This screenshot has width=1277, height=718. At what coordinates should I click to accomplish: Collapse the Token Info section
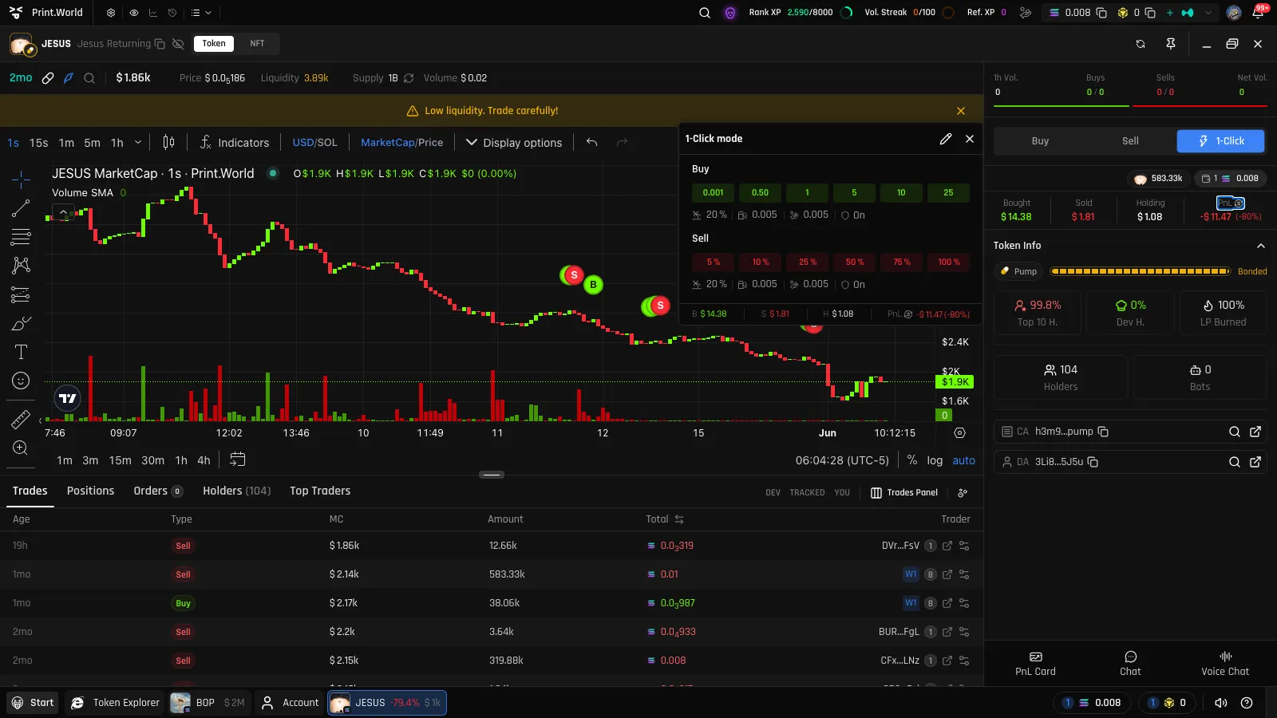click(x=1261, y=246)
